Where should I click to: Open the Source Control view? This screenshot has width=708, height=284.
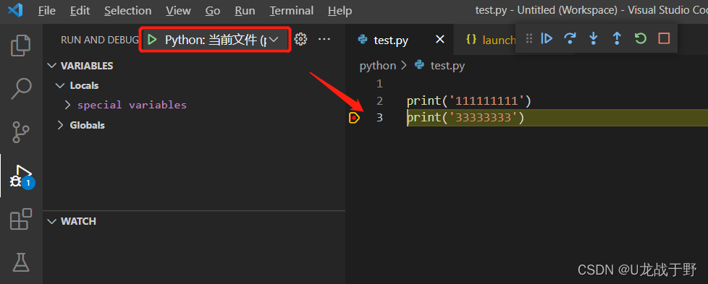click(21, 132)
